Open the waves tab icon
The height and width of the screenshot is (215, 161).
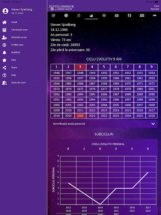[x=142, y=15]
